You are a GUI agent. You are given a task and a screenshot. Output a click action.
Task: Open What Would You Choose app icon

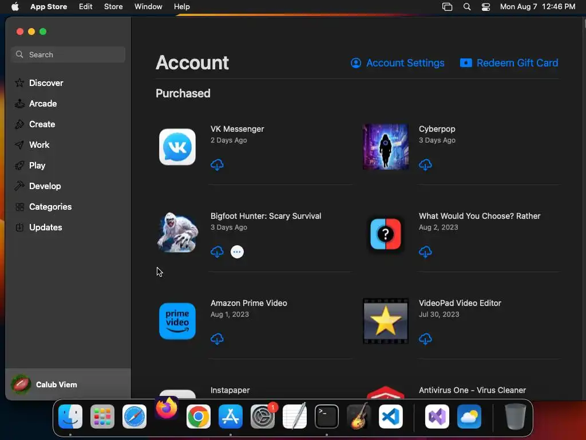pos(385,234)
